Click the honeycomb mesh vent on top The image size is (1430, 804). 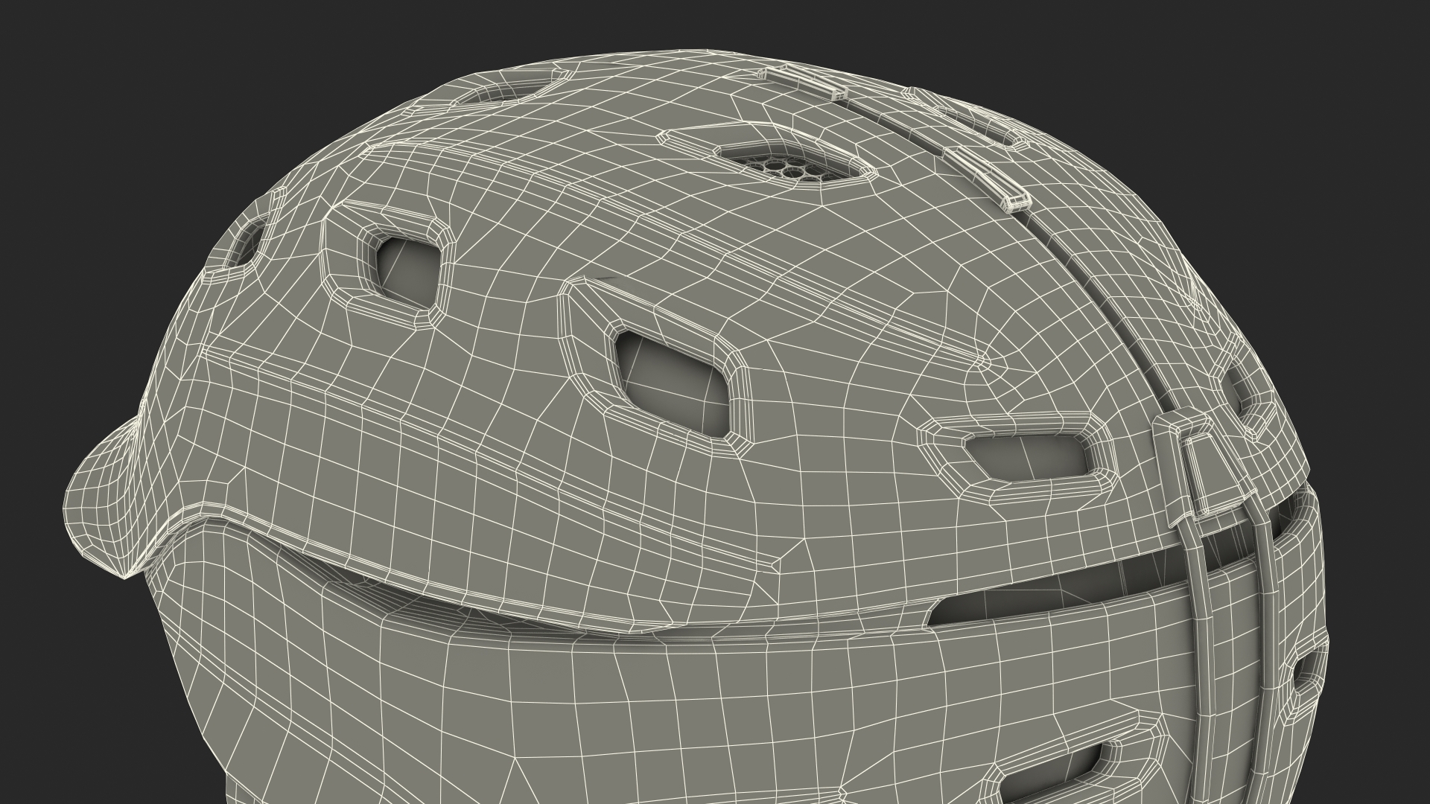[x=788, y=168]
